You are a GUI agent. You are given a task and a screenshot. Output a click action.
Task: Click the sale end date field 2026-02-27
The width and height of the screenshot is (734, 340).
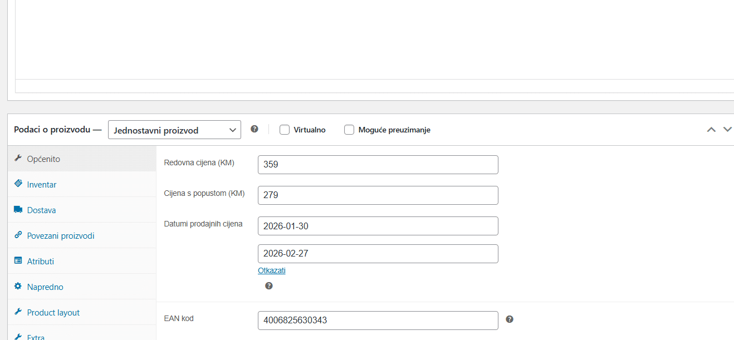(378, 254)
